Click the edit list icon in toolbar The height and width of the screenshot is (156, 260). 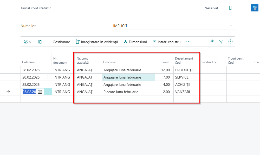[x=40, y=42]
